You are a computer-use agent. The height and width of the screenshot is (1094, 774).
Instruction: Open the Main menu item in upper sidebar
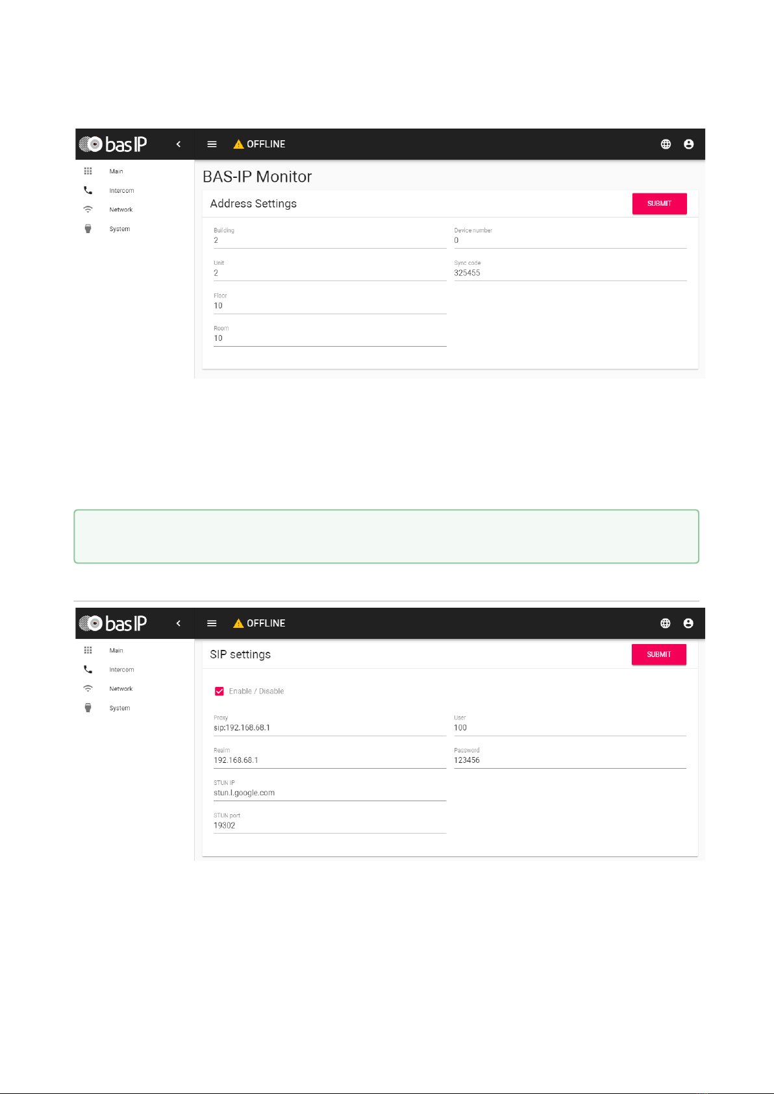click(x=116, y=171)
